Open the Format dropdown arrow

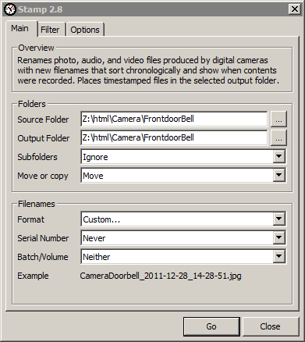[x=279, y=219]
